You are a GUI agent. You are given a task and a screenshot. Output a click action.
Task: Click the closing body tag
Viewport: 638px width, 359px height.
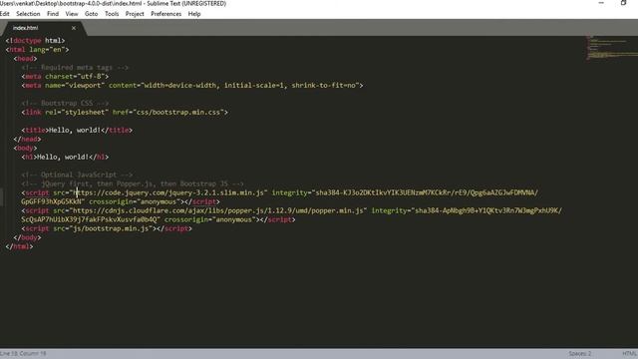[x=27, y=237]
